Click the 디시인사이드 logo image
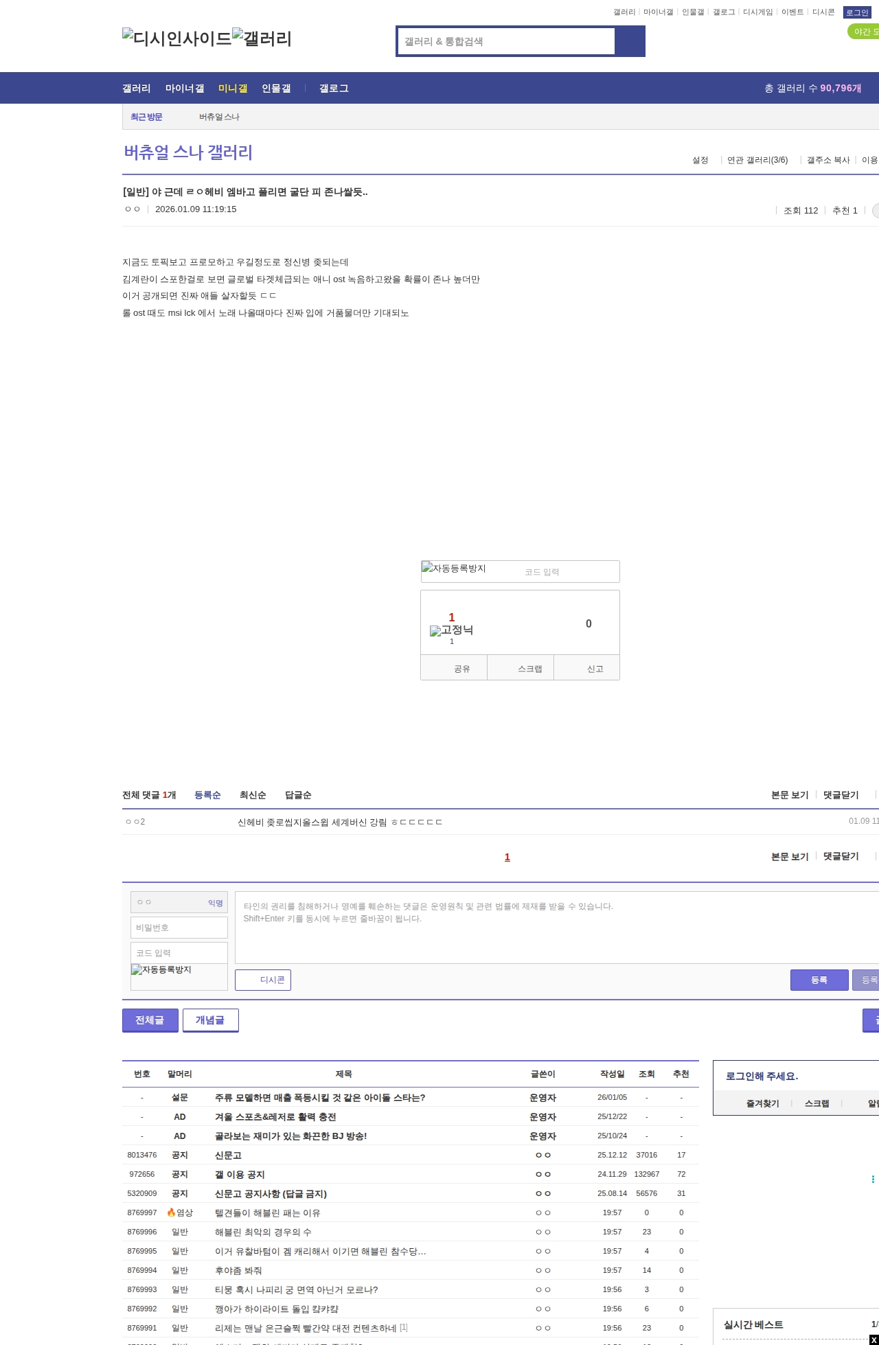 coord(177,38)
